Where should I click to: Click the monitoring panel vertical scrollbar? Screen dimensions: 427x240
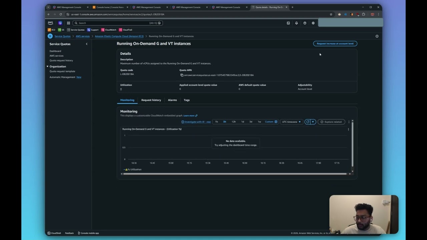point(352,144)
